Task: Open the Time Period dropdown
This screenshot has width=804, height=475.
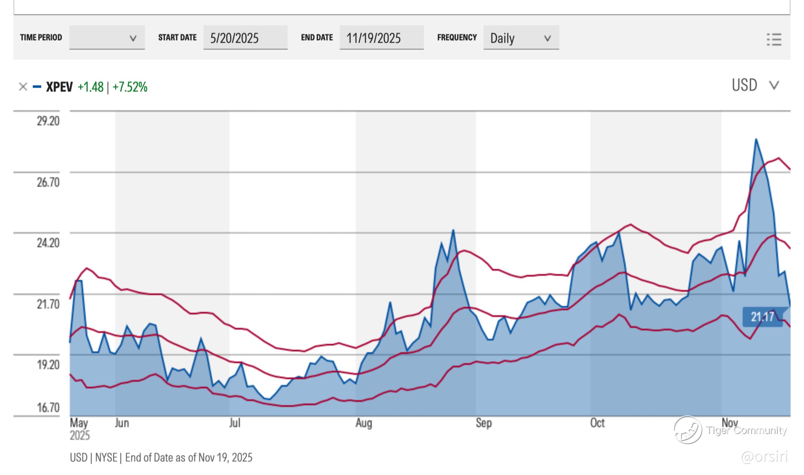Action: pos(107,38)
